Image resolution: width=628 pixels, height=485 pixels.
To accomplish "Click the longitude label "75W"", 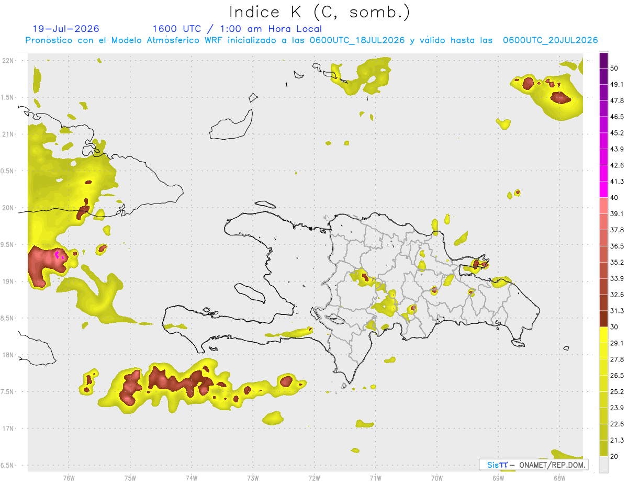I will [130, 478].
